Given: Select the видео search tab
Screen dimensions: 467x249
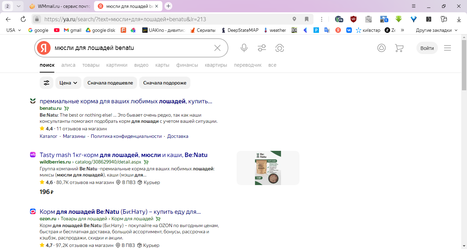Looking at the screenshot, I should (142, 65).
